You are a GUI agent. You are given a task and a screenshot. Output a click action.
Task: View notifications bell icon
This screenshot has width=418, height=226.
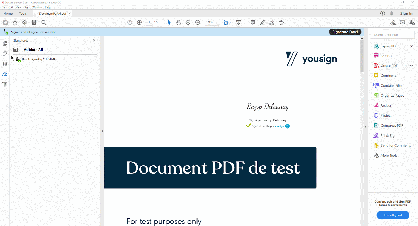(392, 13)
